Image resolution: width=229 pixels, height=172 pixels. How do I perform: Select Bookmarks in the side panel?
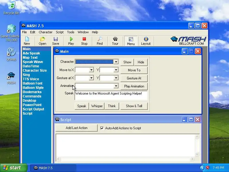click(32, 92)
